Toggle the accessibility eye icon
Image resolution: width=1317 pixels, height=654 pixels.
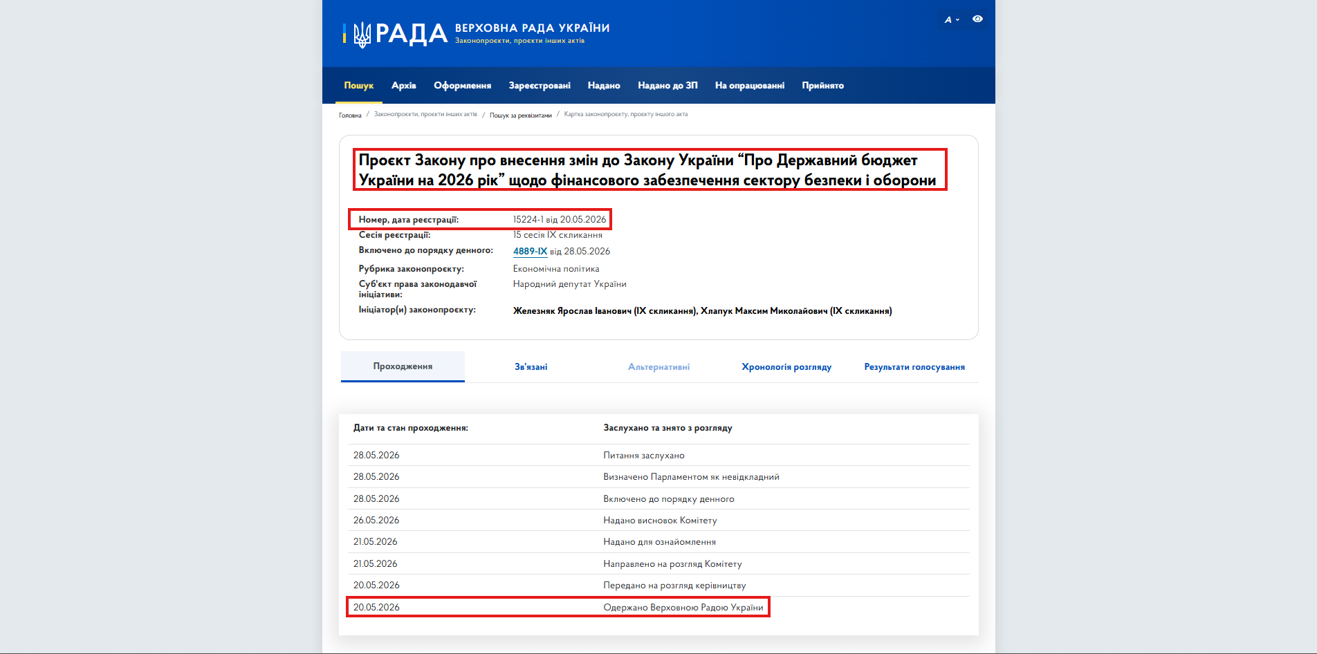coord(977,19)
